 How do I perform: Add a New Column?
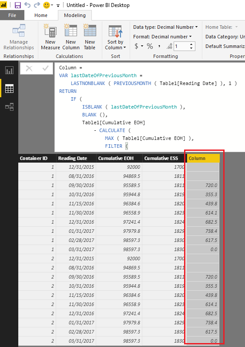coord(70,37)
